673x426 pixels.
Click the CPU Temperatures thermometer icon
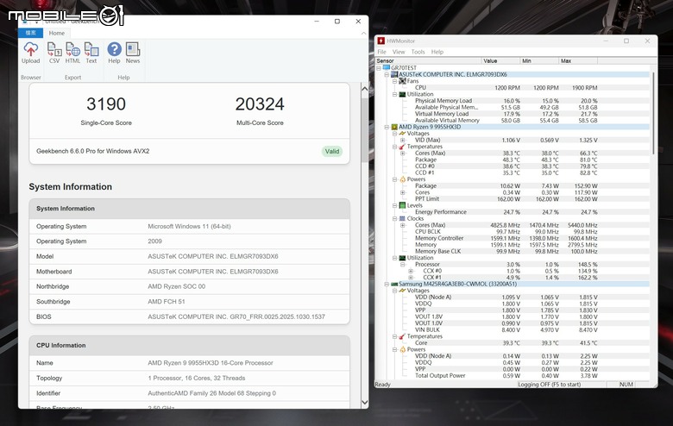tap(403, 147)
